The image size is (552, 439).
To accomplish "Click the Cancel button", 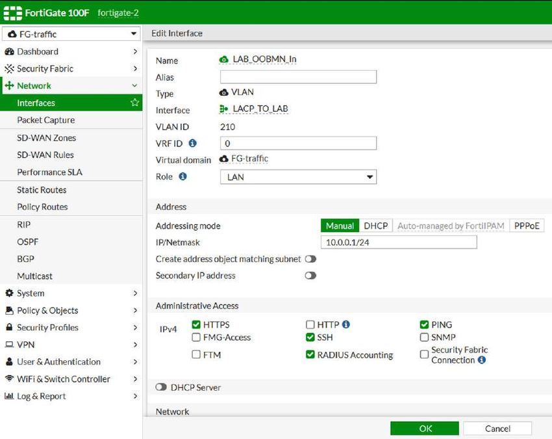I will tap(497, 429).
